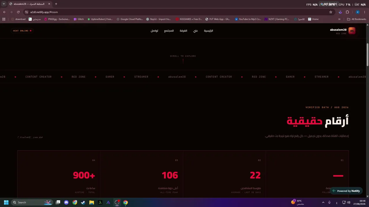The image size is (369, 207).
Task: Open the Chrome three-dot menu
Action: pos(365,12)
